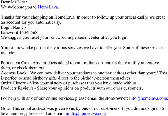
Task: Open the HomeLava link in welcome line
Action: [48, 7]
